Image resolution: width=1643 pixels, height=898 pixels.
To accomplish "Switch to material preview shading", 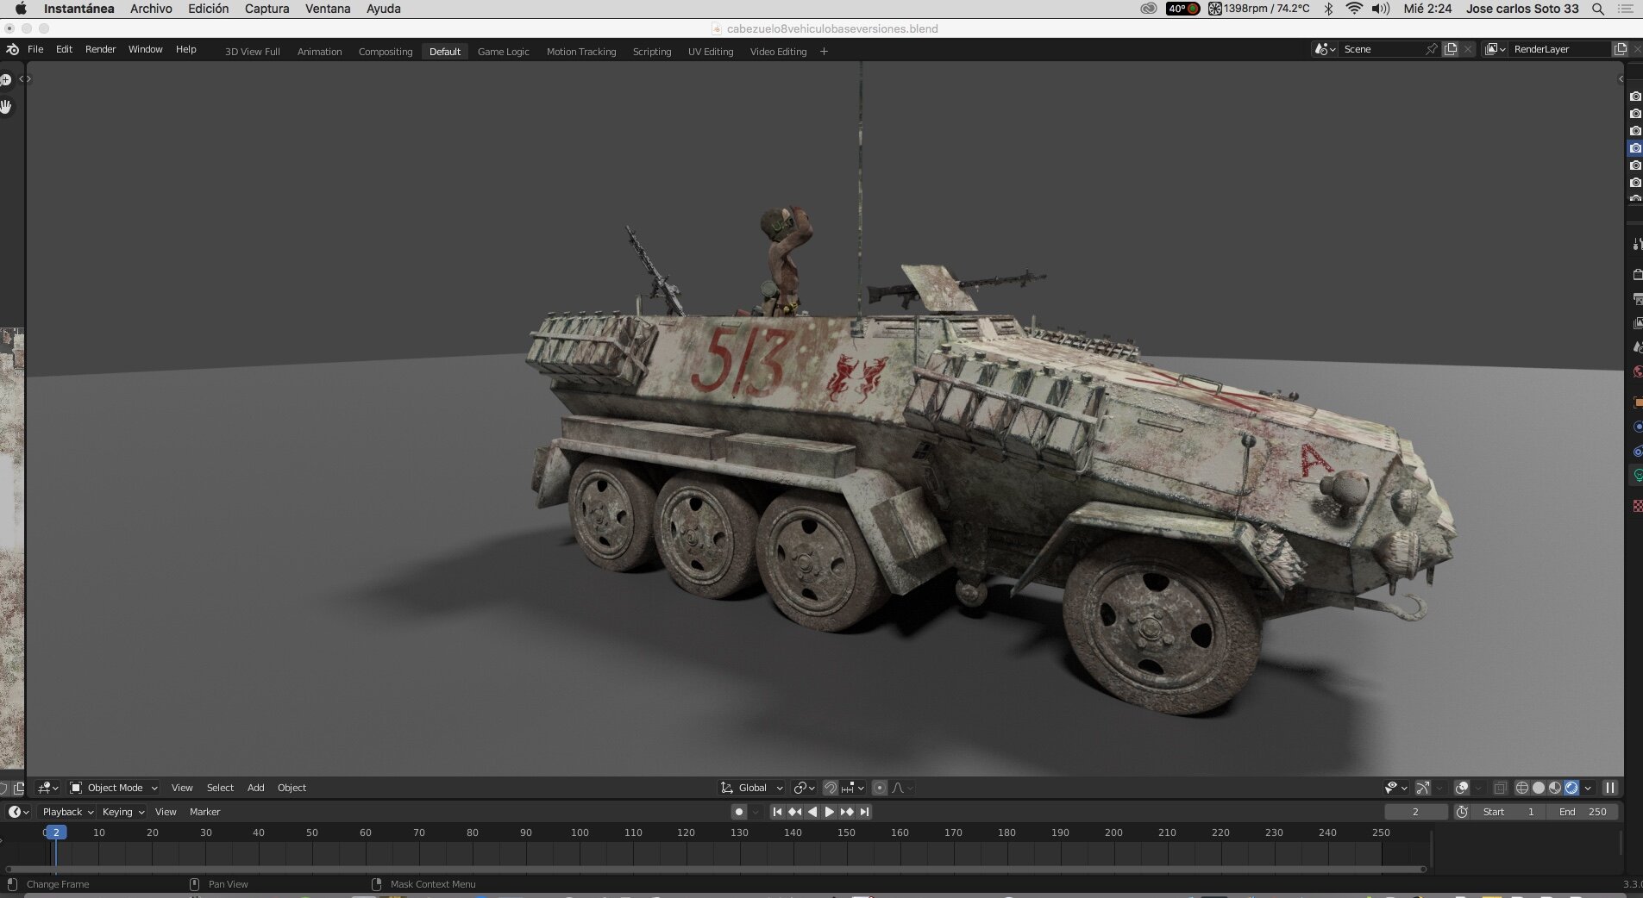I will 1555,788.
